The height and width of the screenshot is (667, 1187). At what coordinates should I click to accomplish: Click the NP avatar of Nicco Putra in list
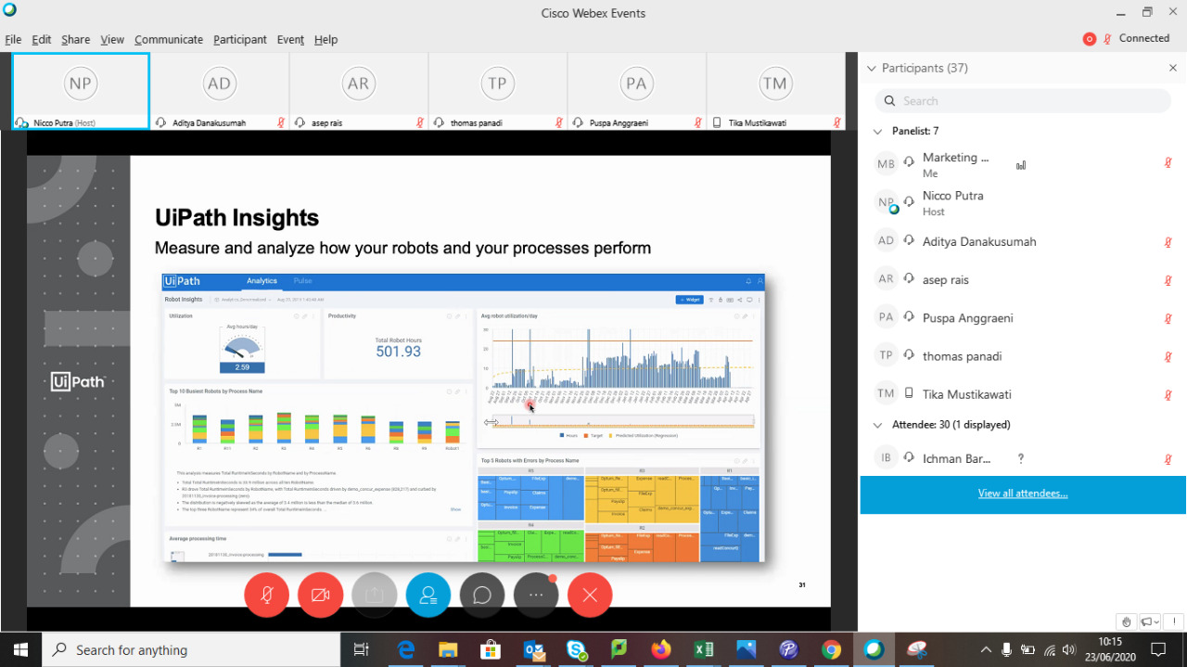[887, 203]
